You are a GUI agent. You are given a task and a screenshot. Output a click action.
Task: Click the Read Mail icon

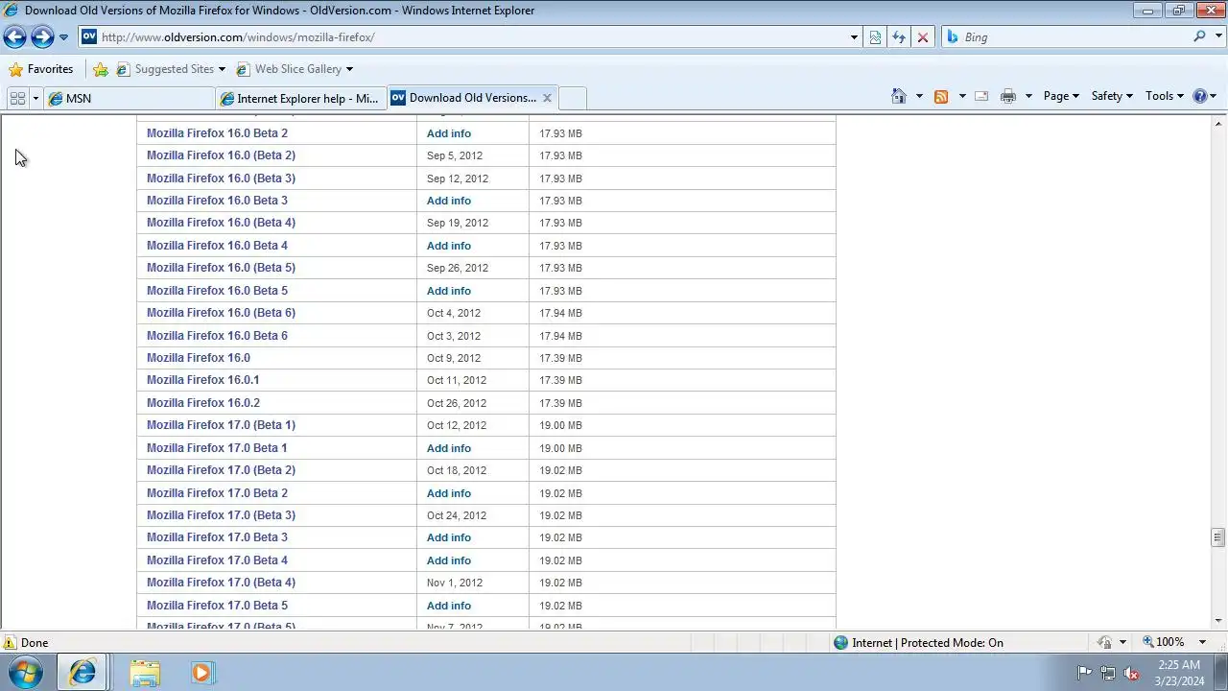(x=981, y=96)
